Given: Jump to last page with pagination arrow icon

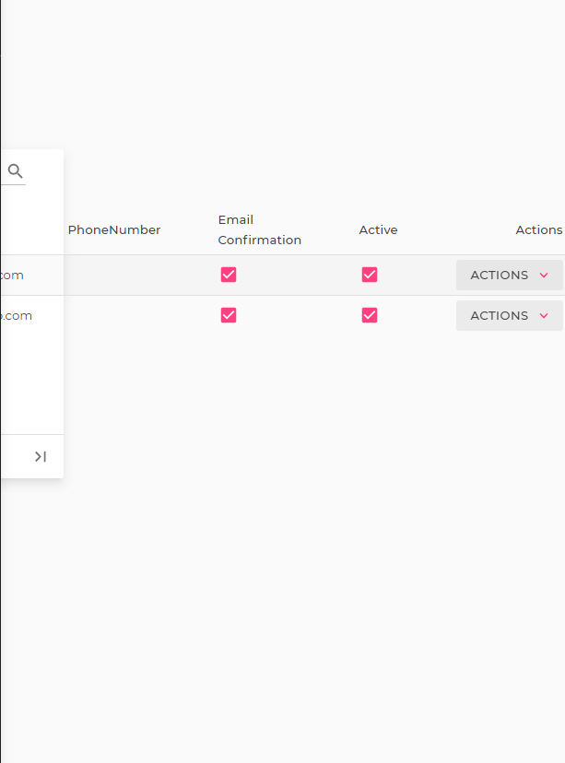Looking at the screenshot, I should 40,455.
